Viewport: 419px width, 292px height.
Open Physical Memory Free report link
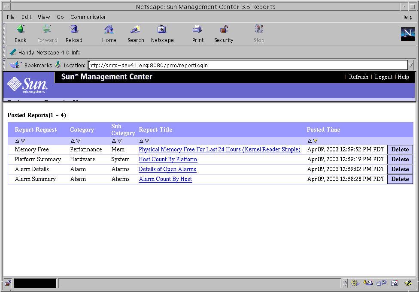pos(220,150)
